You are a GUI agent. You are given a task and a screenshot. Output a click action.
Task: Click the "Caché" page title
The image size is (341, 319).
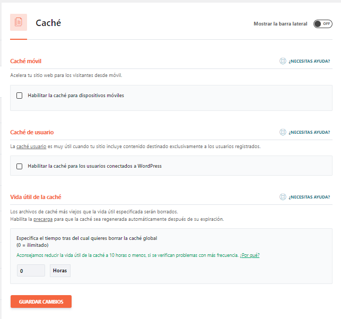click(x=48, y=23)
